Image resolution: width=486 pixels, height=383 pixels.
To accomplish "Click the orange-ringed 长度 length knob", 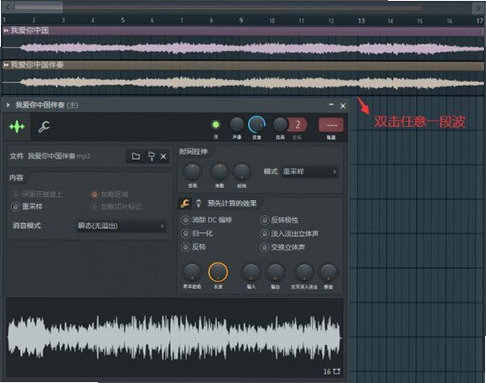I will [218, 272].
